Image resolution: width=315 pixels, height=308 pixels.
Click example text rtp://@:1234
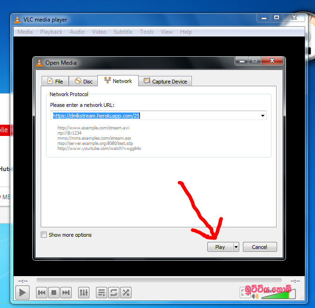(x=70, y=133)
